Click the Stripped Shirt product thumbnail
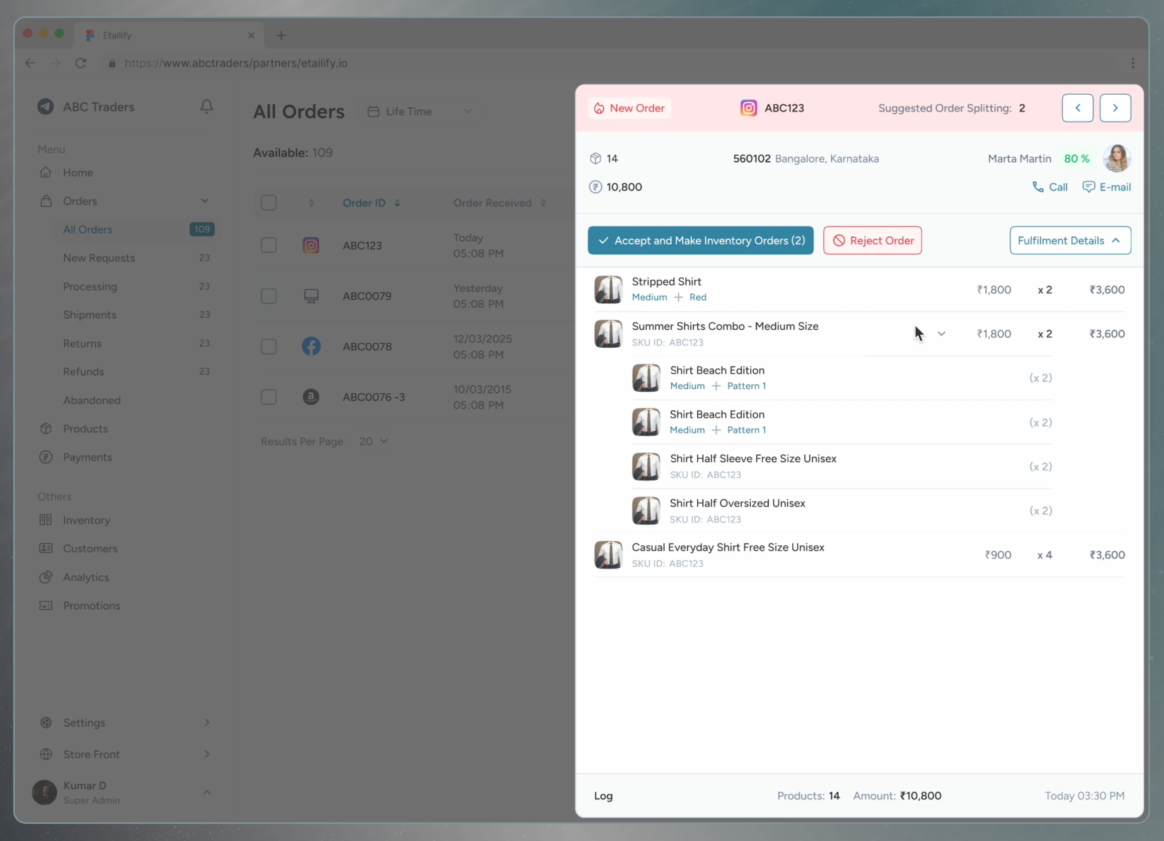This screenshot has width=1164, height=841. pos(608,289)
